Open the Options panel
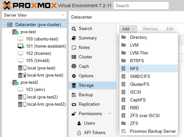184x137 pixels. [x=92, y=76]
